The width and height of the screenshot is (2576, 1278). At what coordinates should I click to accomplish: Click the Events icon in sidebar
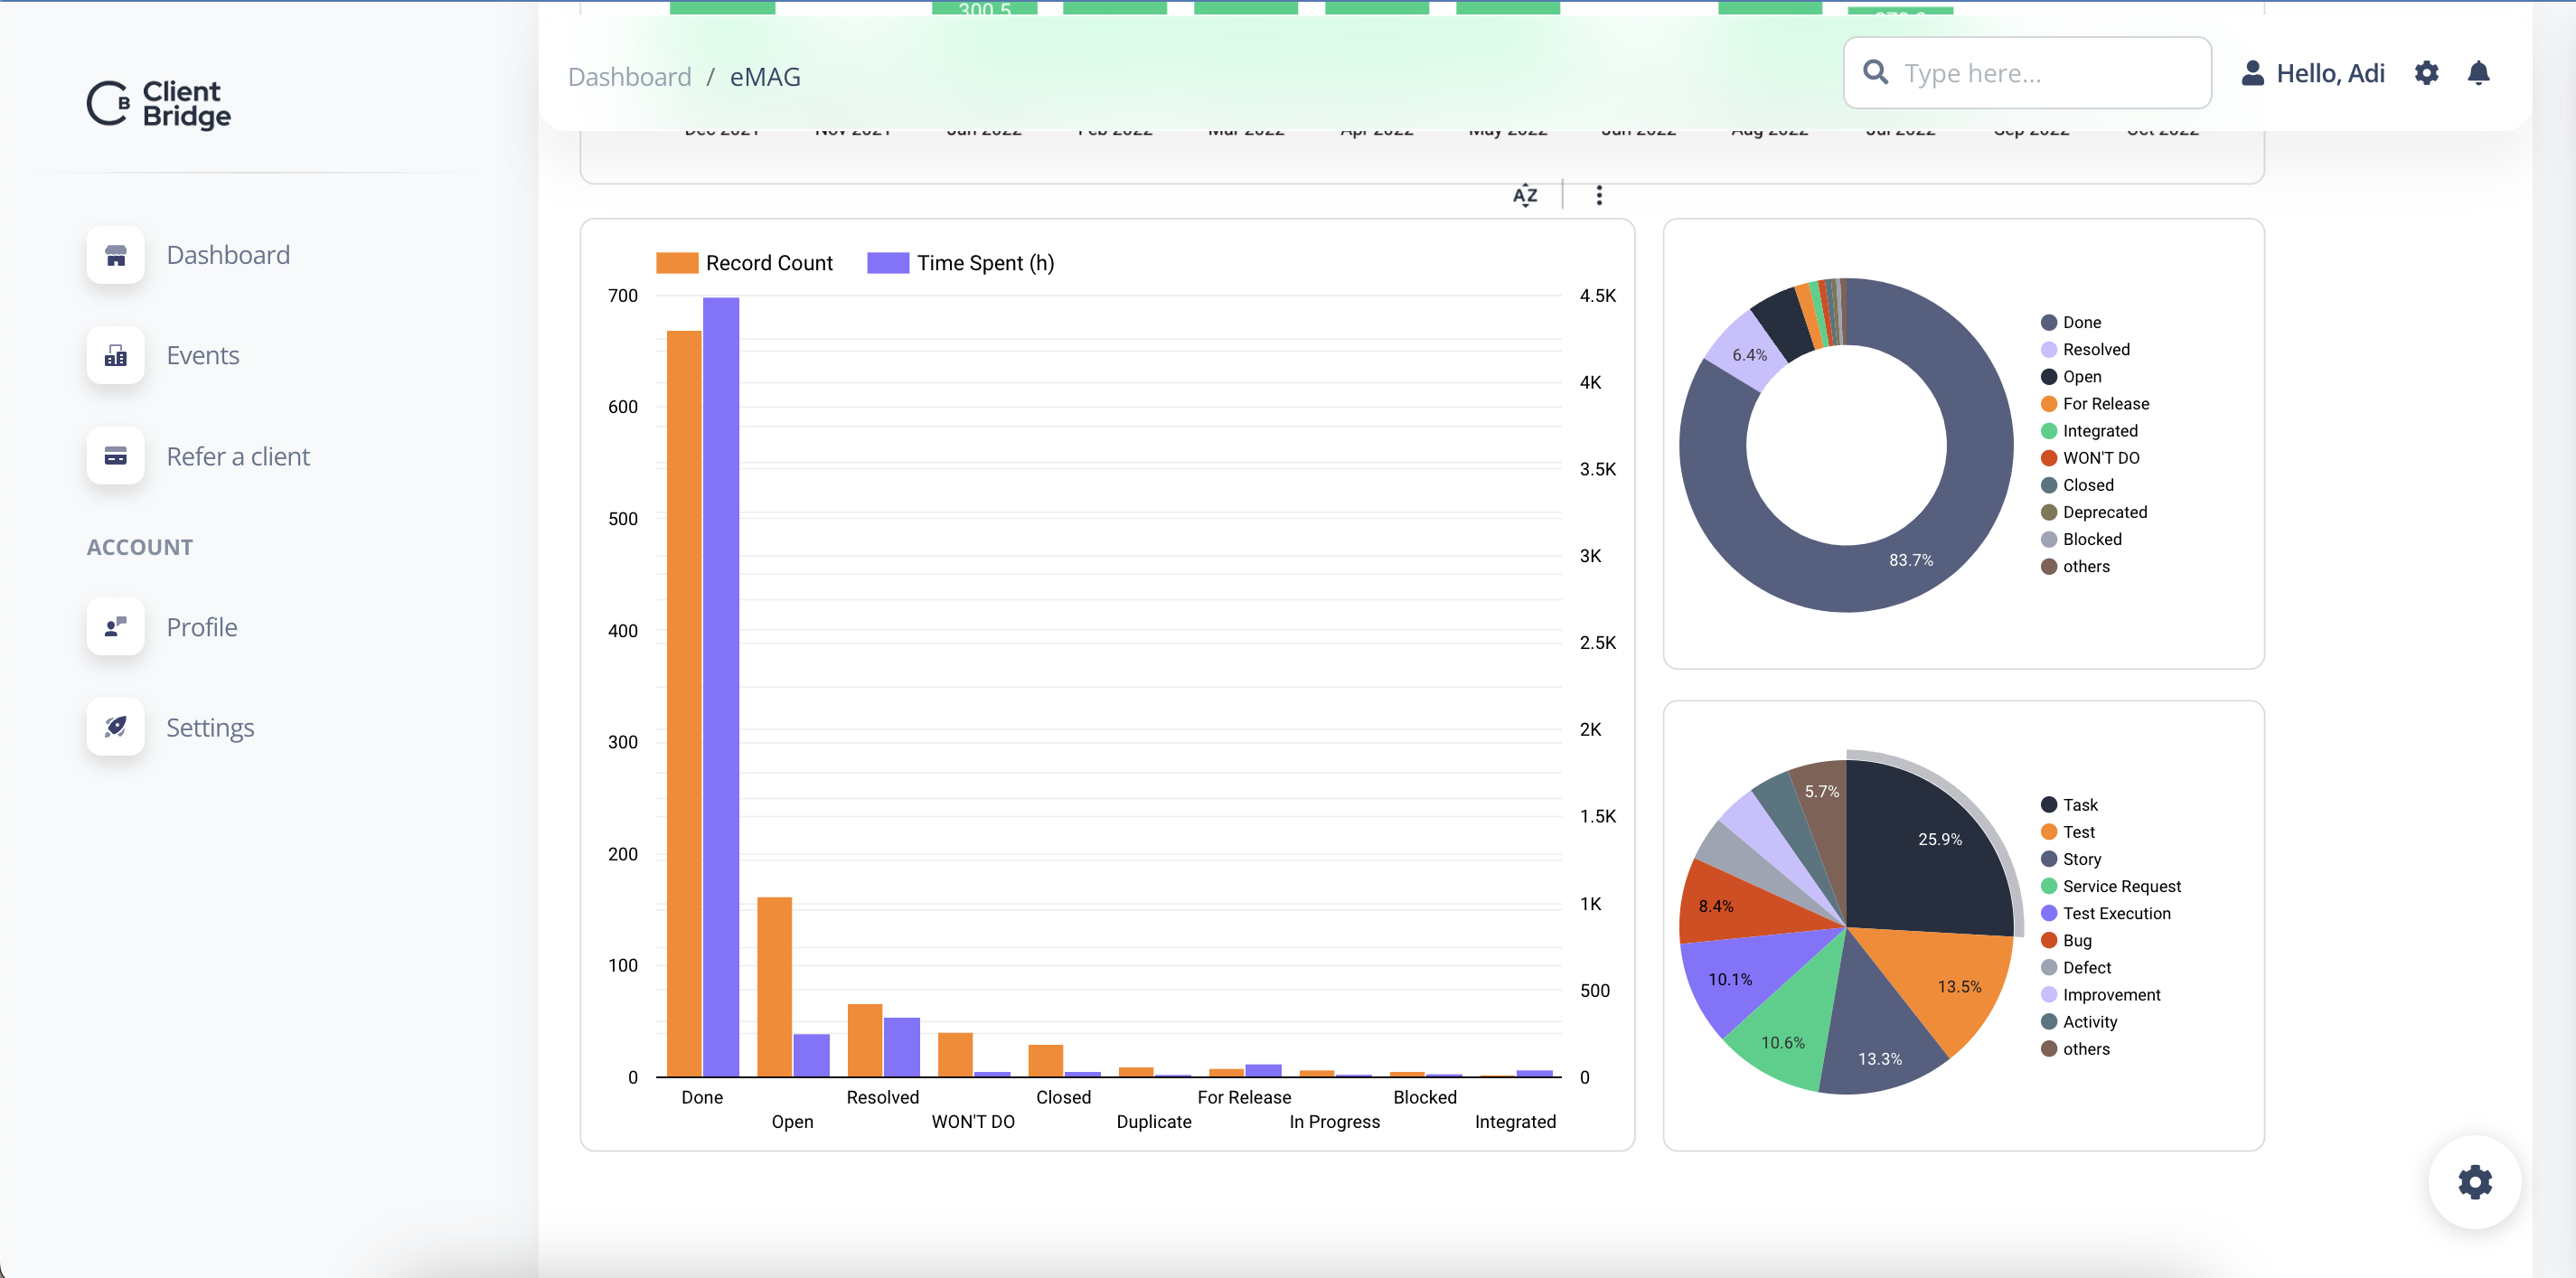click(116, 355)
